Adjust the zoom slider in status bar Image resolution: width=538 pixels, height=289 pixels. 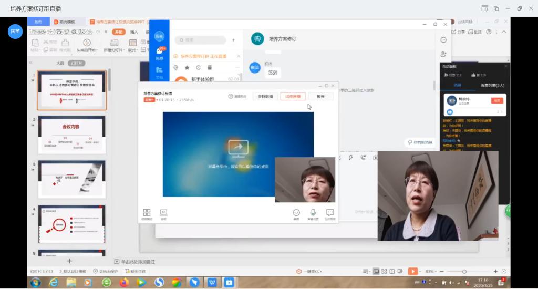[x=464, y=271]
